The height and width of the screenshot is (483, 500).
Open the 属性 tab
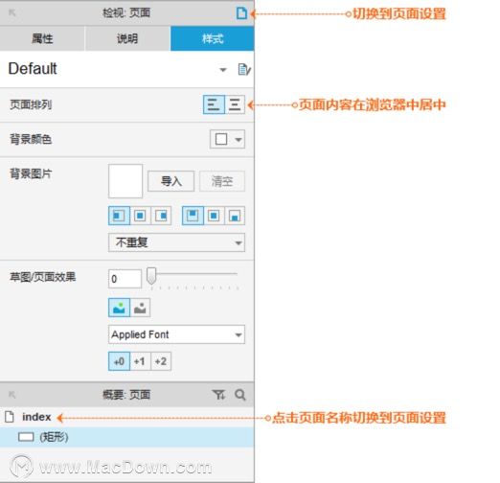click(x=42, y=38)
